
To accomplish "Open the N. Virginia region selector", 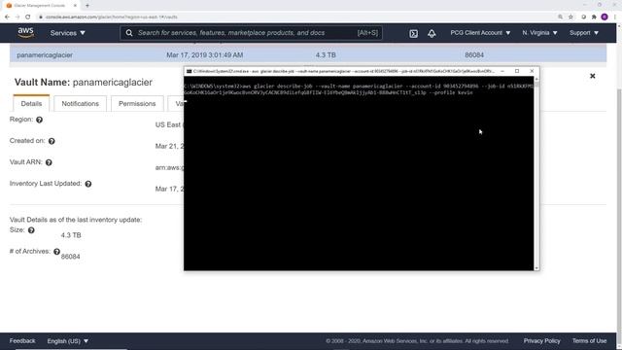I will click(539, 33).
